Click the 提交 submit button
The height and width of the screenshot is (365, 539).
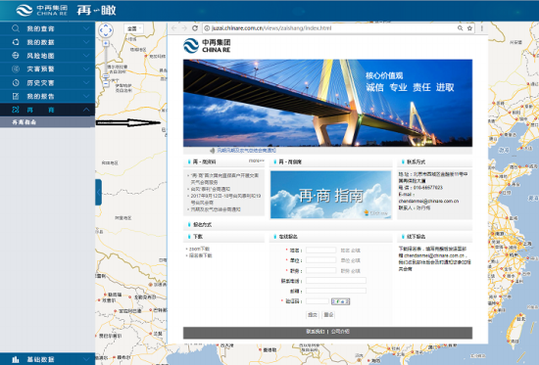pyautogui.click(x=313, y=314)
